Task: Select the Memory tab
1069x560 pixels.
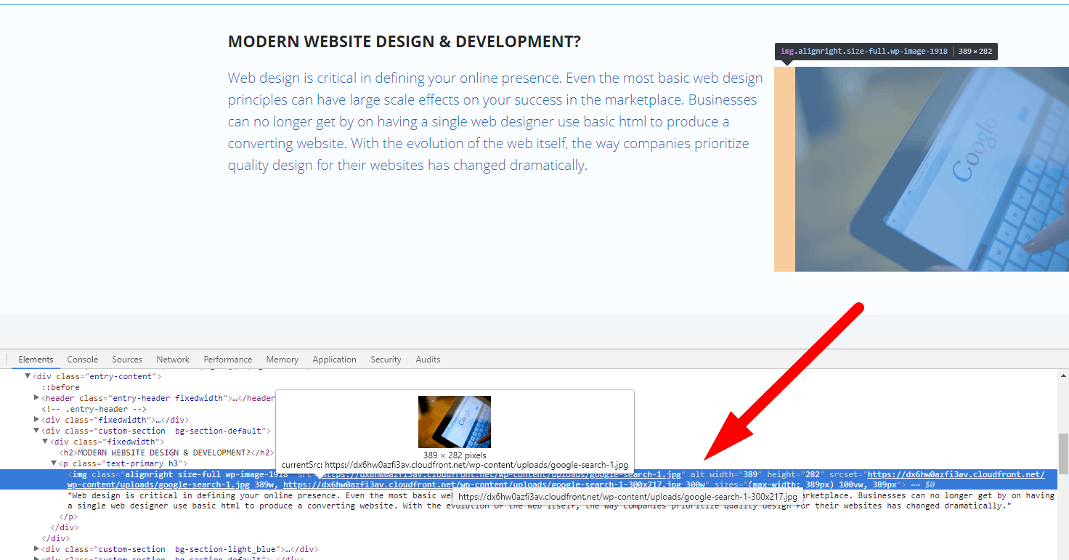Action: (282, 359)
